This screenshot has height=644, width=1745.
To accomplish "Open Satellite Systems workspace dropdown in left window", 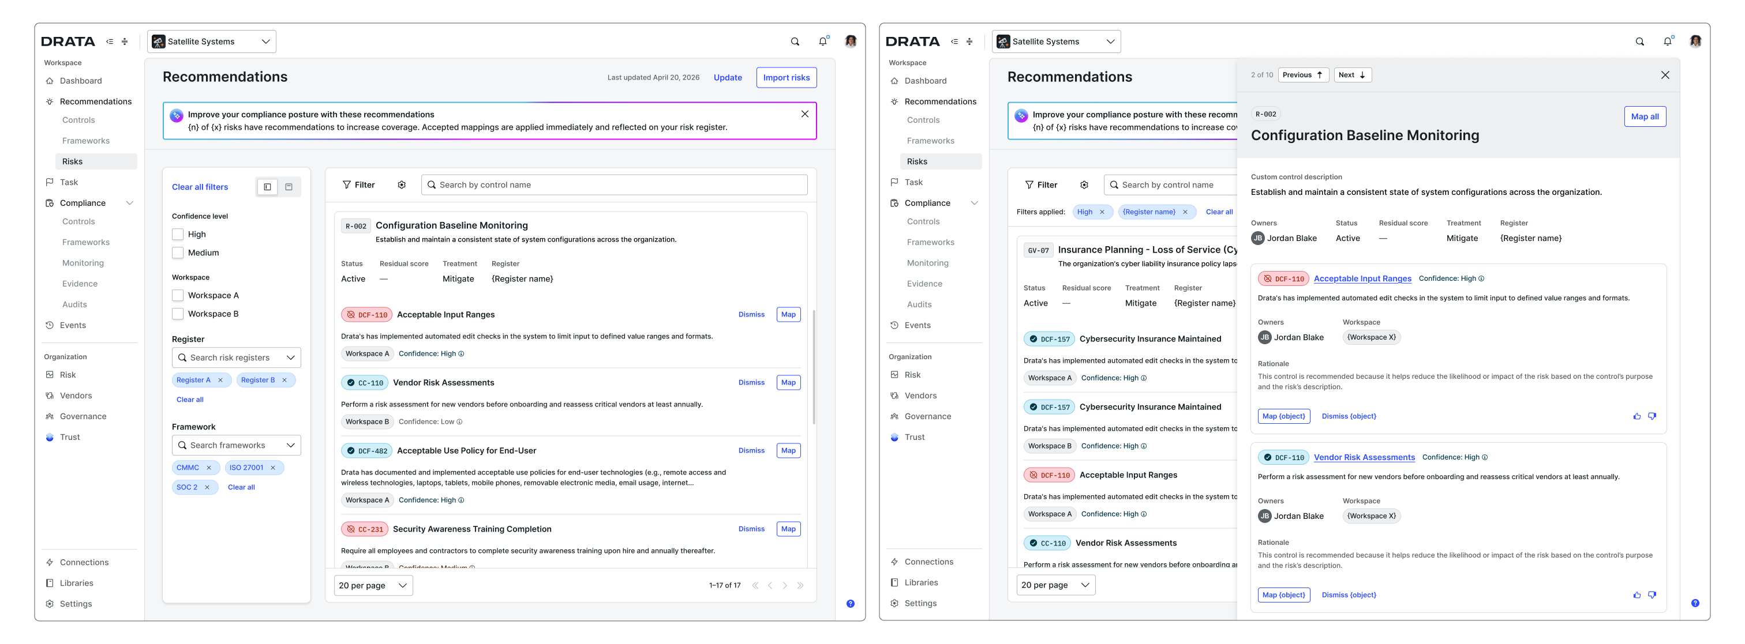I will point(211,42).
